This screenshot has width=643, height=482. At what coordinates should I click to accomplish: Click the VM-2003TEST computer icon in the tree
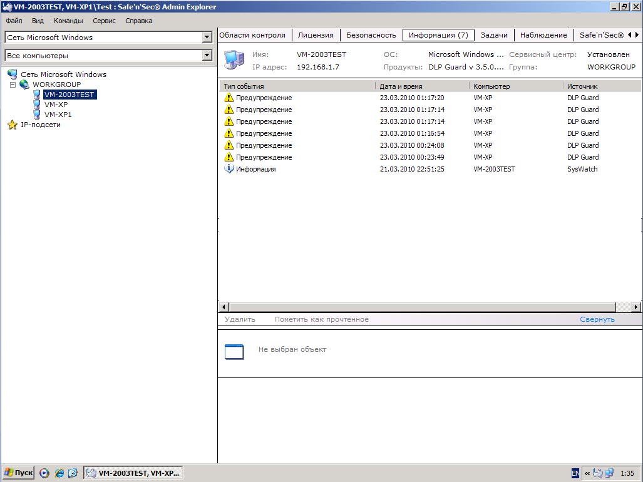tap(36, 95)
